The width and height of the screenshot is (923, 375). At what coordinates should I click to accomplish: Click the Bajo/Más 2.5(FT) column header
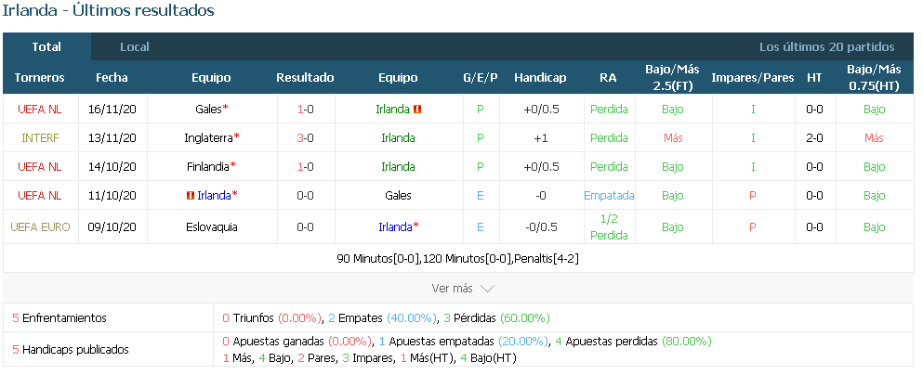click(x=672, y=78)
